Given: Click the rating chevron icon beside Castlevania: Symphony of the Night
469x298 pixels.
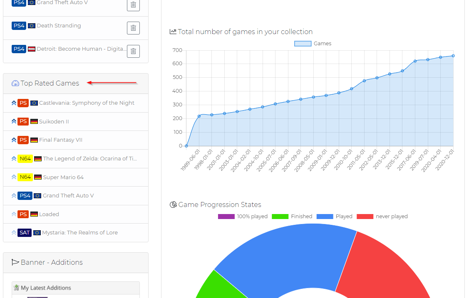Looking at the screenshot, I should click(14, 103).
